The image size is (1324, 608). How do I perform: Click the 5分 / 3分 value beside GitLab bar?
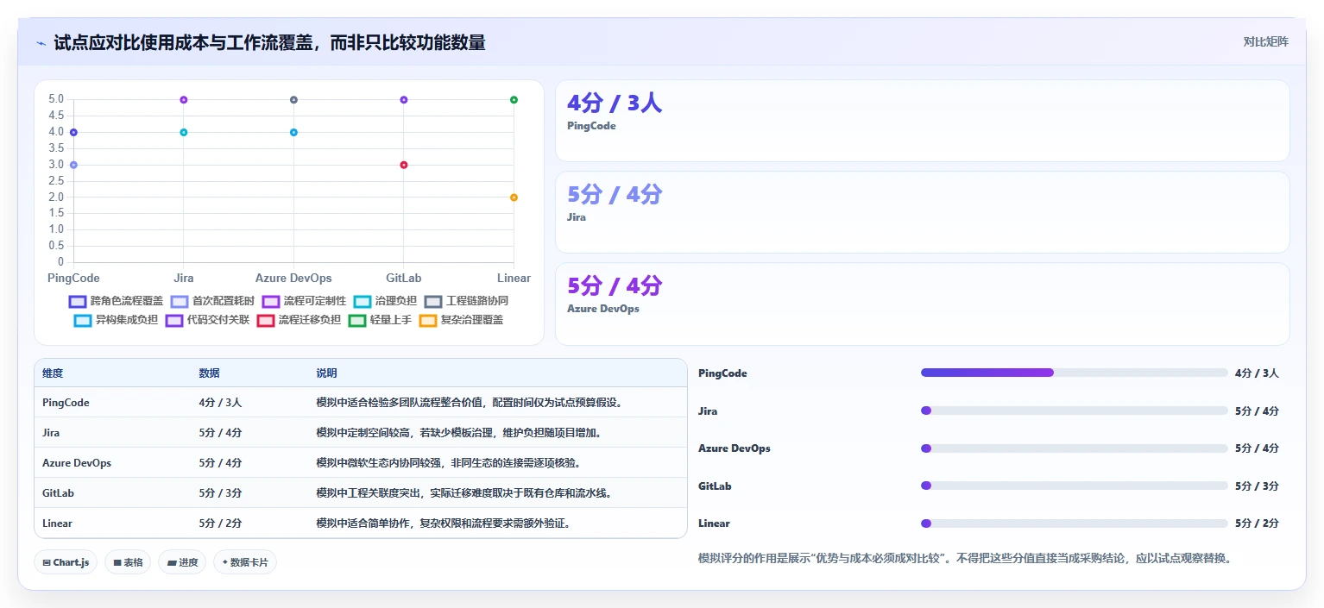click(1257, 486)
